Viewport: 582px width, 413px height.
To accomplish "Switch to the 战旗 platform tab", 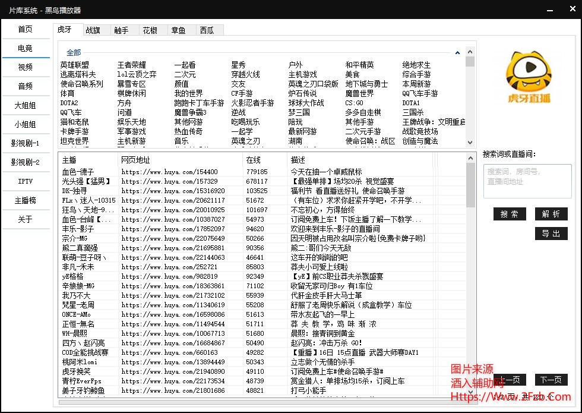I will pos(93,30).
